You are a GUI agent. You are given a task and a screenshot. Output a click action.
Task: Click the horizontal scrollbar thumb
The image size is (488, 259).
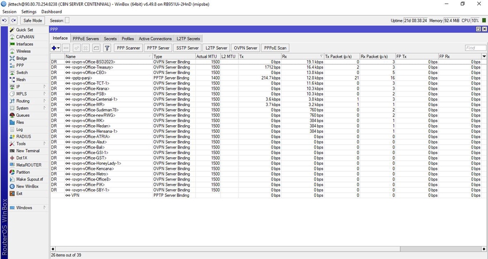click(x=228, y=249)
